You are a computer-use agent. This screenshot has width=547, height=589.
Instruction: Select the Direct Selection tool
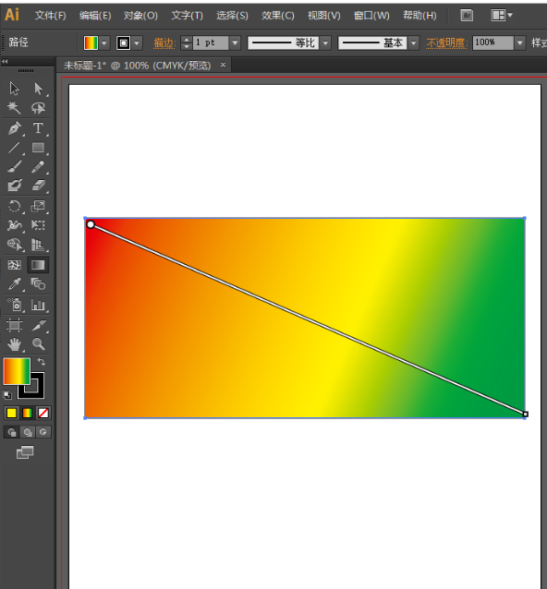(38, 89)
